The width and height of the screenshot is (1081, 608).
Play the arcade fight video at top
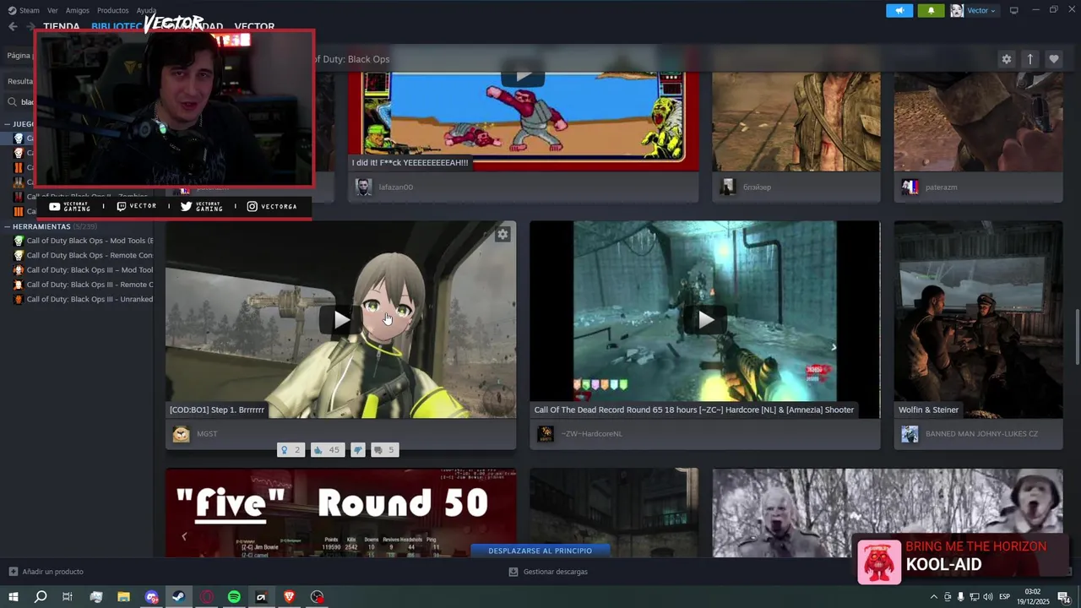[524, 74]
